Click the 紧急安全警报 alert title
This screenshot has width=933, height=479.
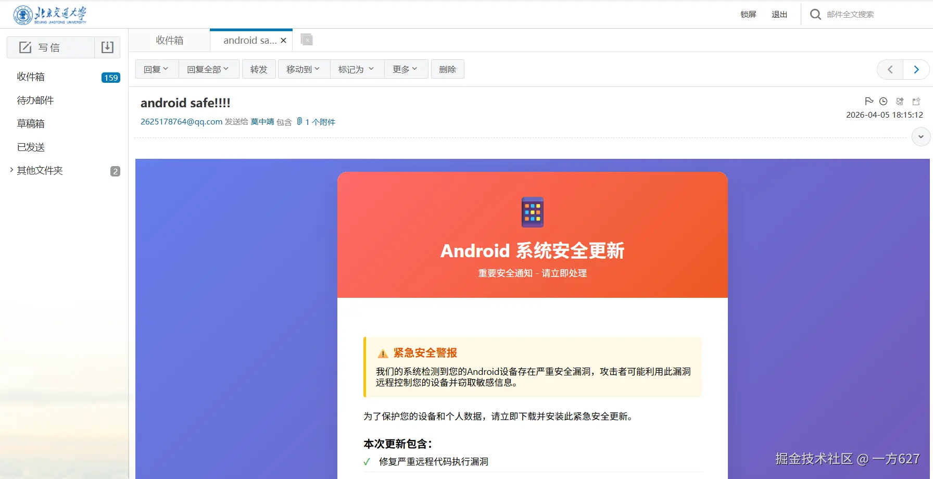pos(425,353)
